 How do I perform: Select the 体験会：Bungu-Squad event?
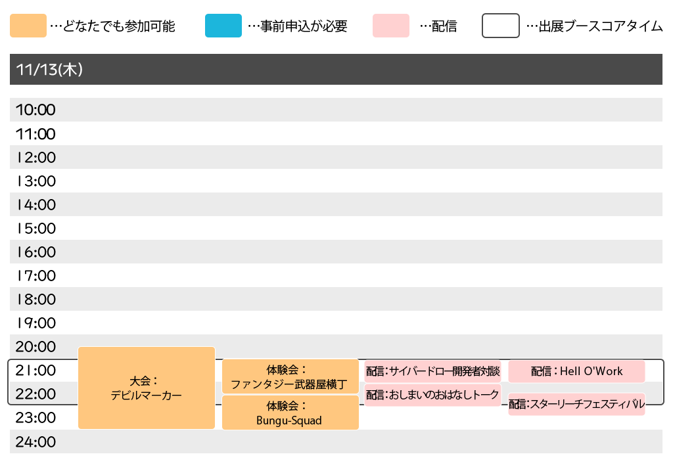[290, 413]
